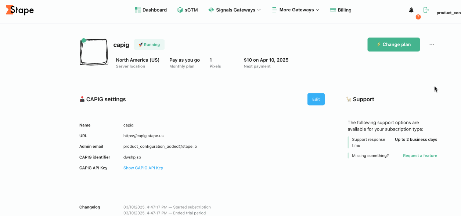This screenshot has width=461, height=216.
Task: Click the Started subscription changelog entry
Action: [x=167, y=207]
